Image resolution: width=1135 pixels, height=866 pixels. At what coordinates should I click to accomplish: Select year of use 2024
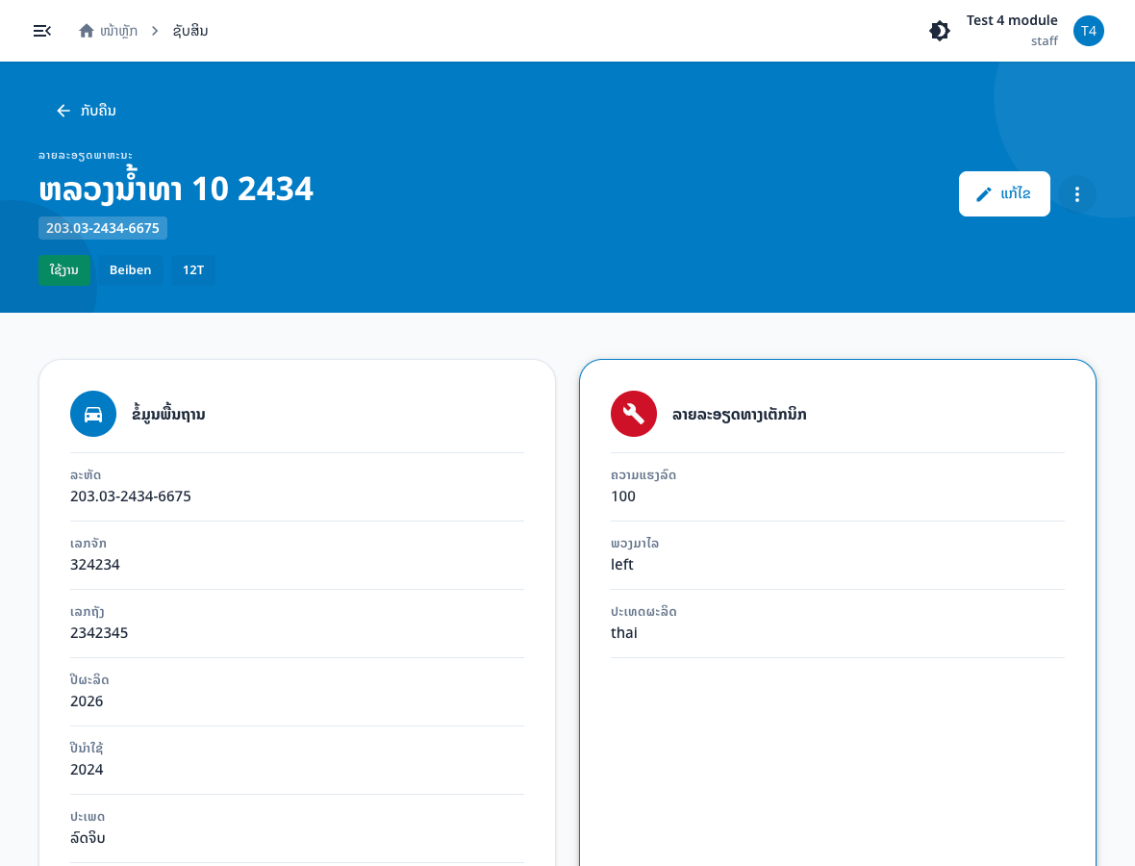[87, 769]
